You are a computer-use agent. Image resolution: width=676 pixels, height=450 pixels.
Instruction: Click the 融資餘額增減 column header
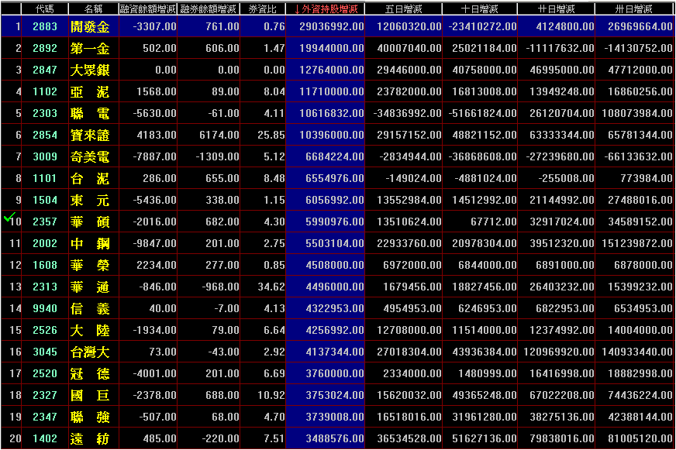148,9
